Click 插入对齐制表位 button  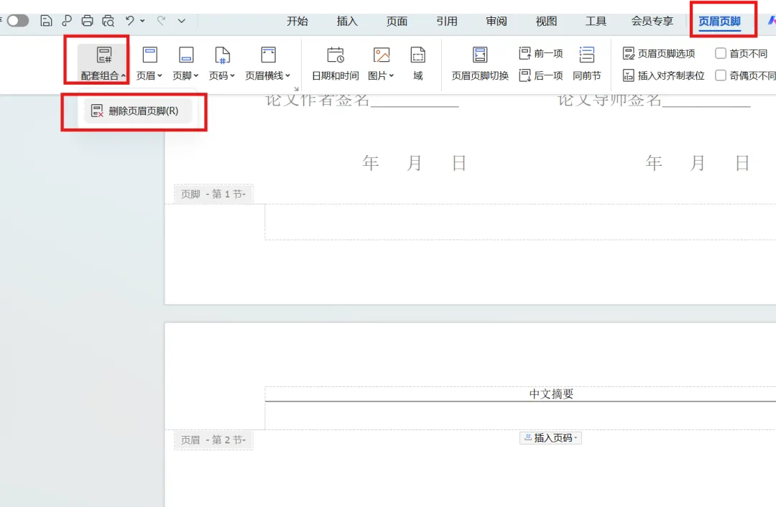tap(664, 75)
